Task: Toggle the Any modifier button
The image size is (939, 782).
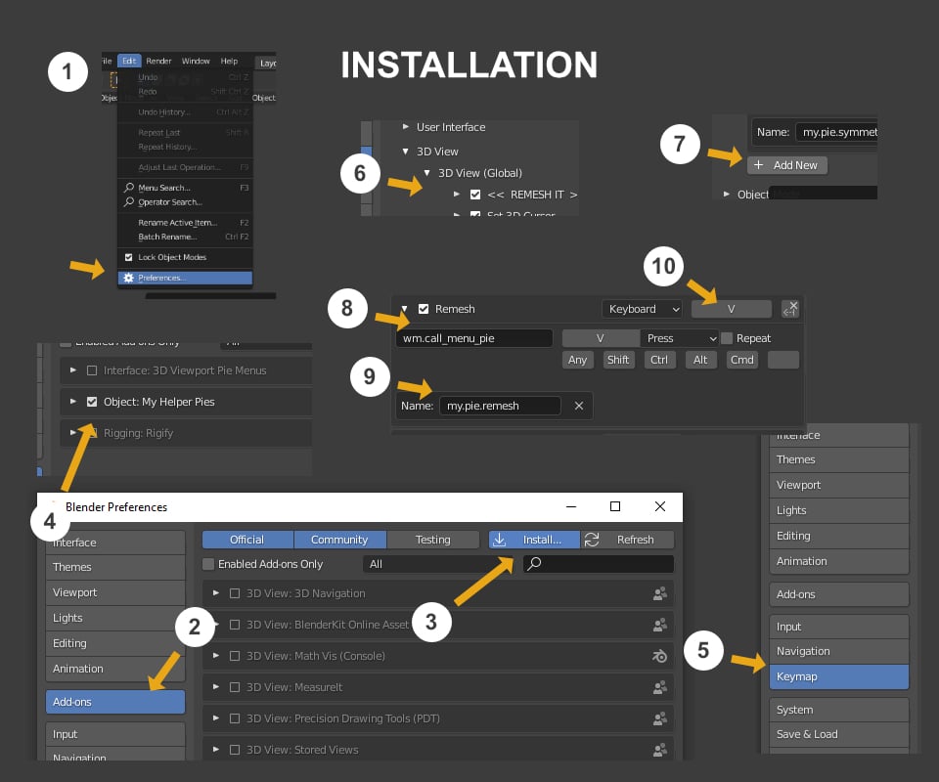Action: point(577,360)
